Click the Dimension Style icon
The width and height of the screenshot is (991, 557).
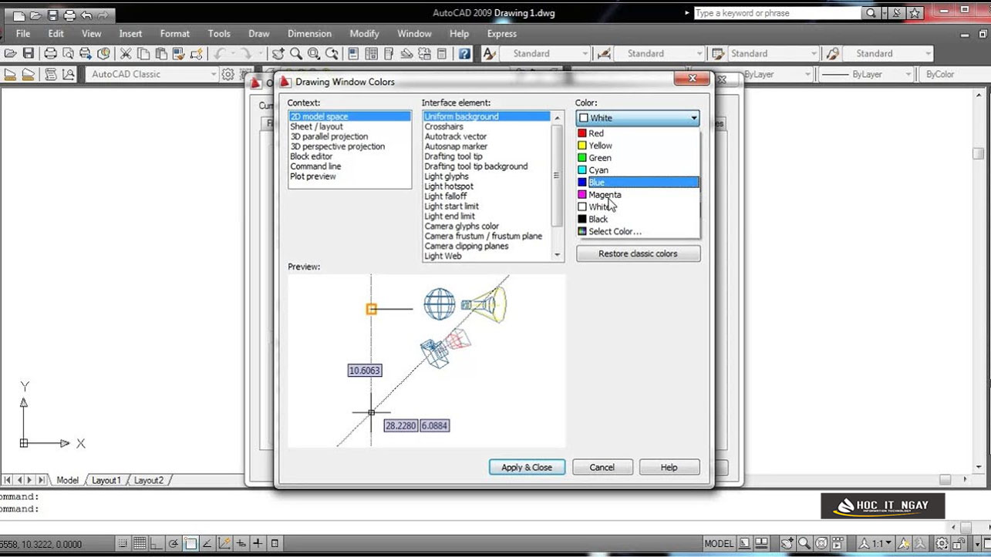[604, 53]
